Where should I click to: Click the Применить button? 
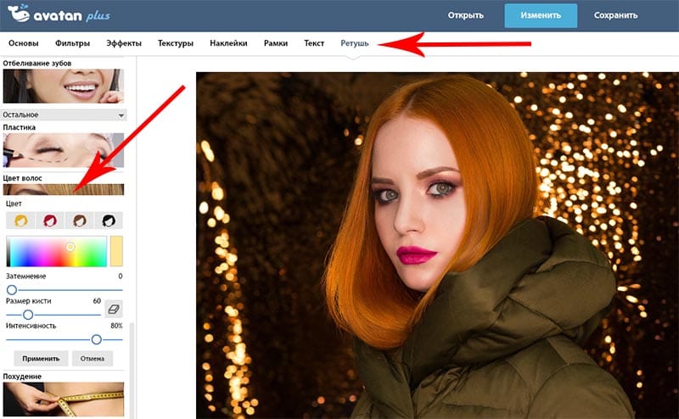[41, 359]
